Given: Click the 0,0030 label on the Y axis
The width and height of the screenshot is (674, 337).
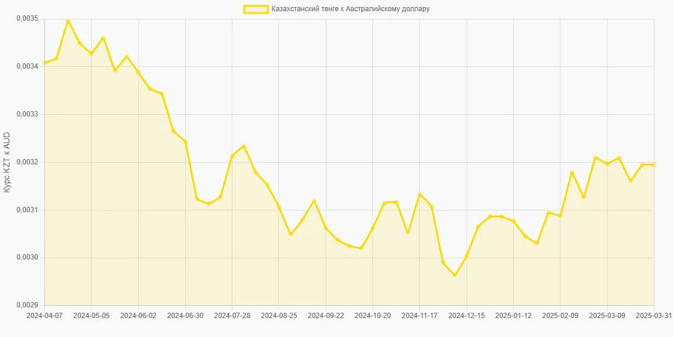Looking at the screenshot, I should click(x=27, y=258).
